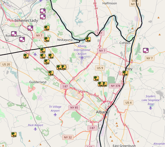165x147 pixels.
Task: Select the tree marker north of Niskayuna label
Action: coord(47,28)
